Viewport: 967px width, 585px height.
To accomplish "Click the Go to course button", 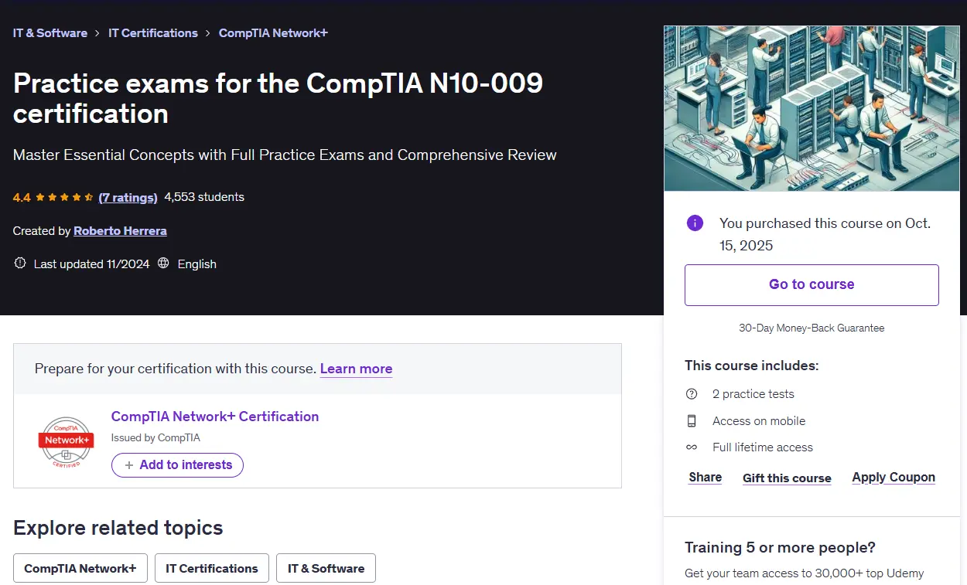I will [x=812, y=285].
